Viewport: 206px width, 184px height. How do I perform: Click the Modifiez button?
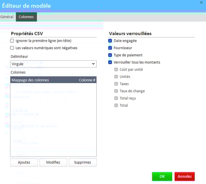pyautogui.click(x=53, y=162)
